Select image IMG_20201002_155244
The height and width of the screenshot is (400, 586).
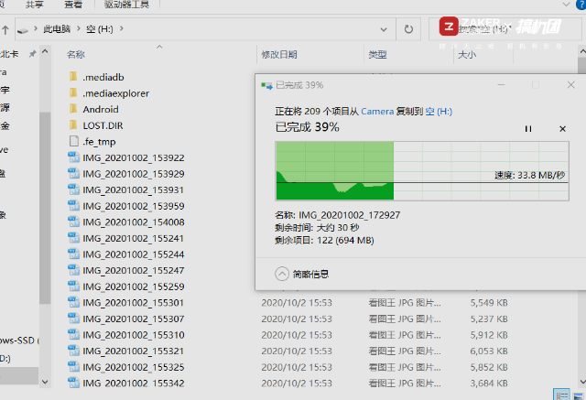coord(126,254)
